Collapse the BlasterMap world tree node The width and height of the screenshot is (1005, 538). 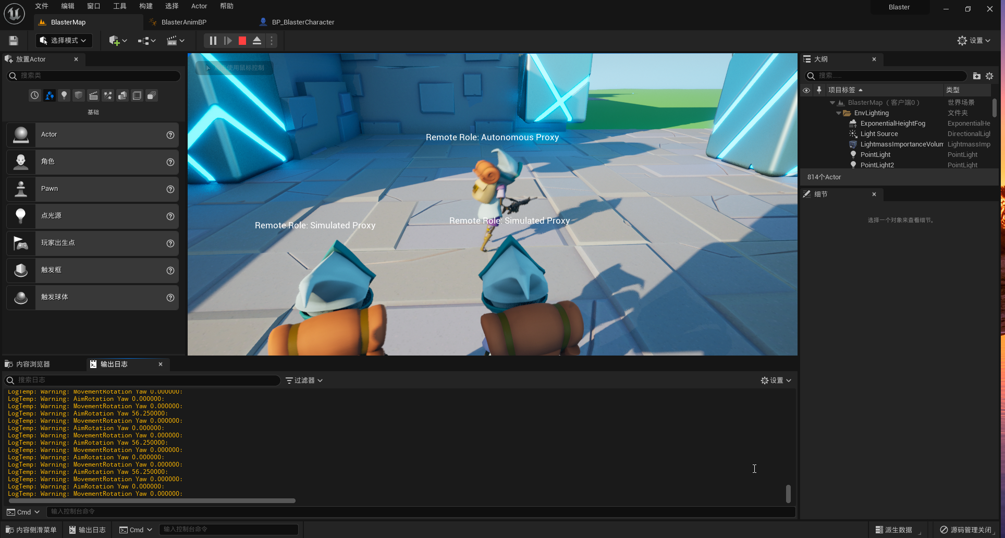coord(832,103)
